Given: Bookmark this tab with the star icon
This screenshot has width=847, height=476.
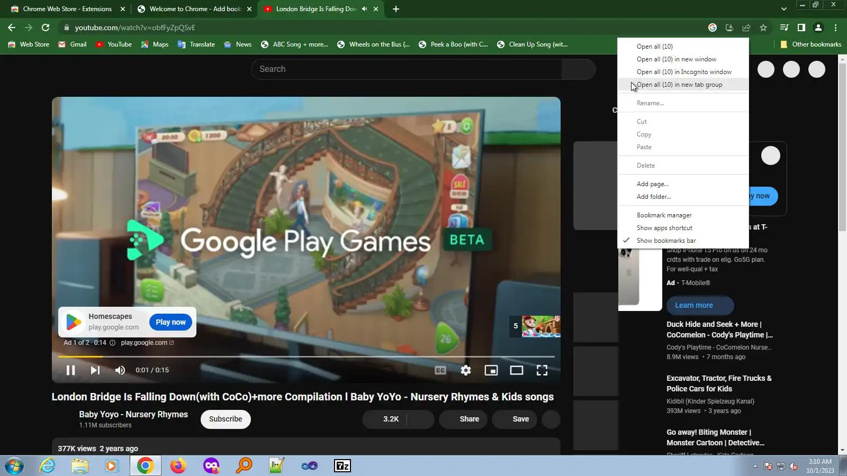Looking at the screenshot, I should point(763,28).
